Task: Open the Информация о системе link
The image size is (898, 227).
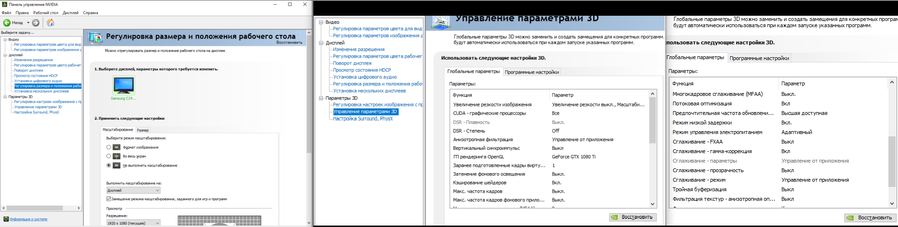Action: (28, 219)
